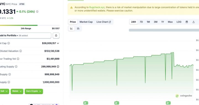Click the 0.1% (24h) change text
The height and width of the screenshot is (105, 199).
tap(27, 12)
